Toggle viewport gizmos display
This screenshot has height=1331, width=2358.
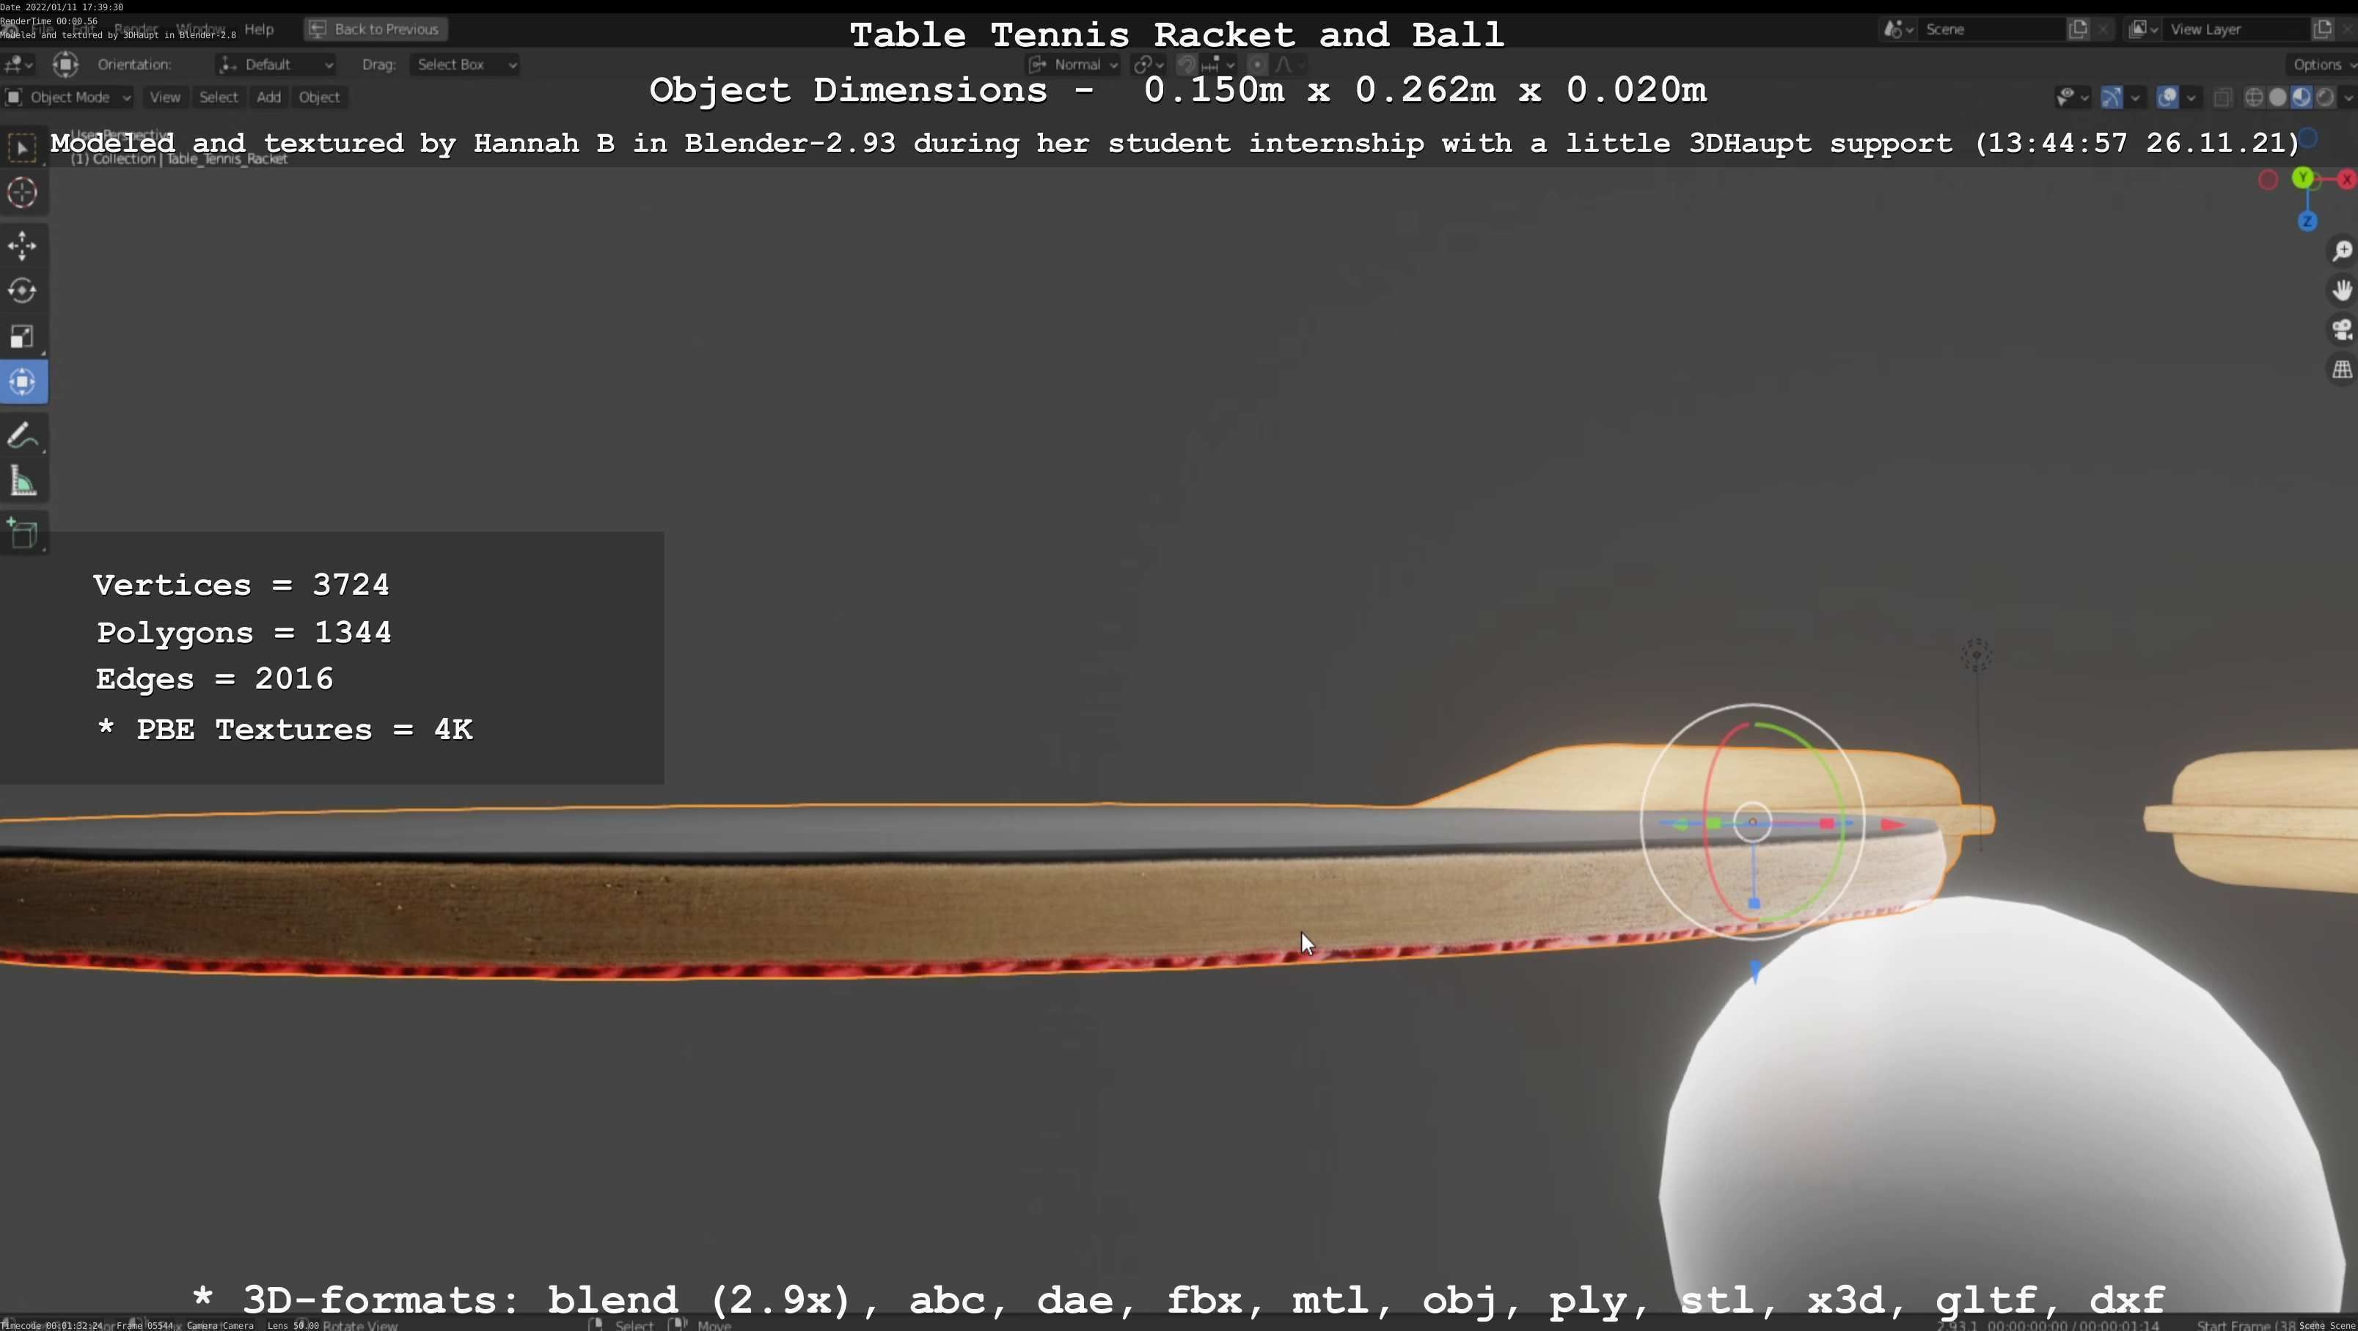tap(2111, 97)
